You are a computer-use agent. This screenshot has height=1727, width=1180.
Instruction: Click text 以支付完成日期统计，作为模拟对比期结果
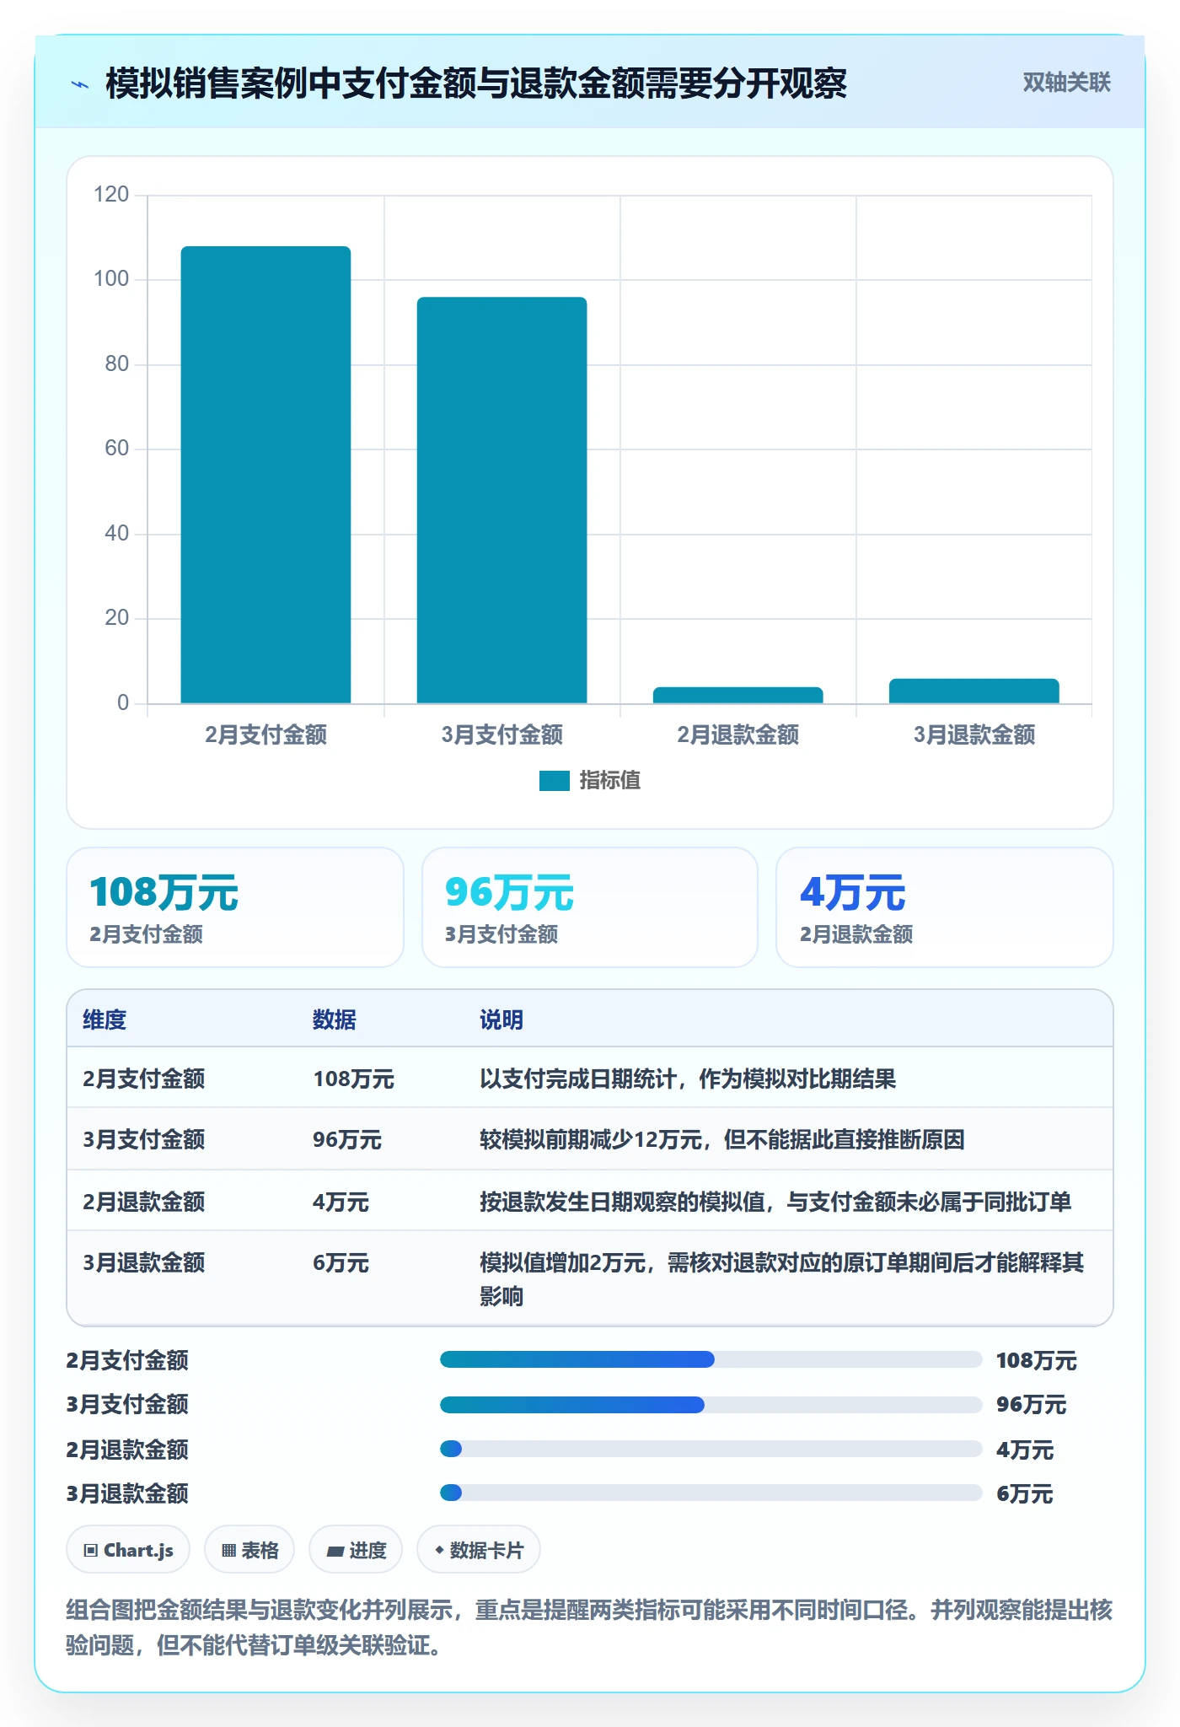tap(688, 1079)
